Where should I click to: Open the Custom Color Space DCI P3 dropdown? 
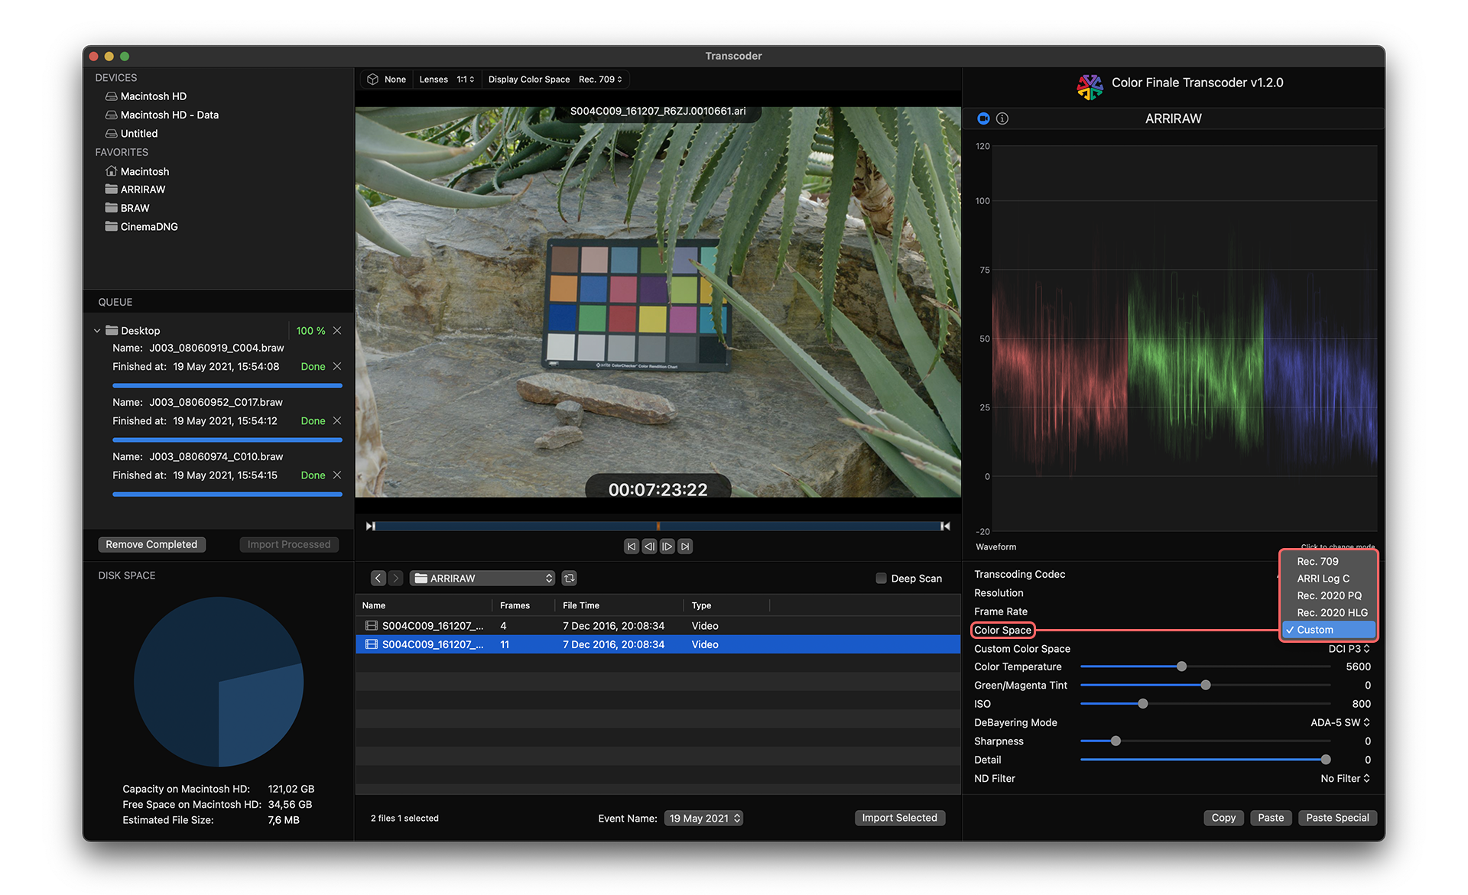coord(1349,649)
